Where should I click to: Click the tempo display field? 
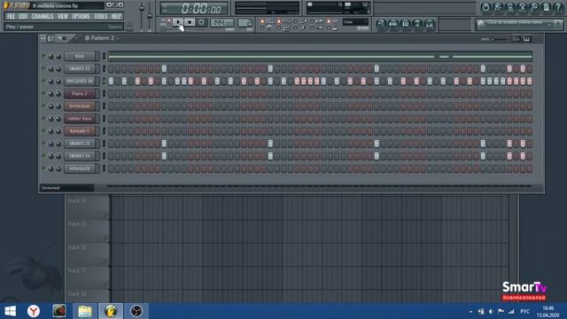coord(222,22)
